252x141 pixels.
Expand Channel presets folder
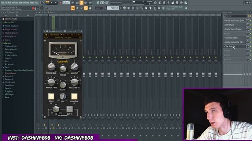11,33
